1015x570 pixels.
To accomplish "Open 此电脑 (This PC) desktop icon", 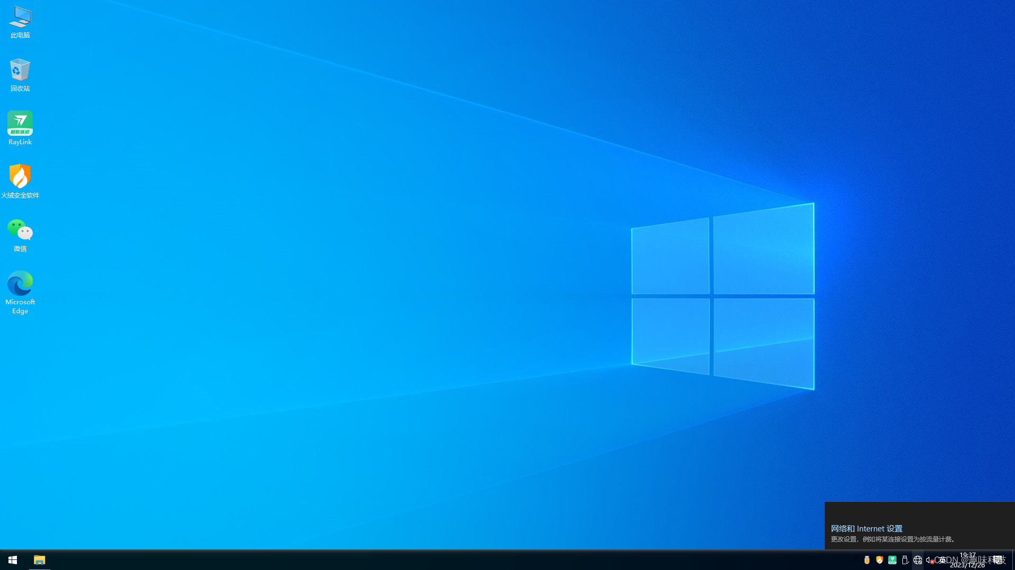I will coord(20,21).
